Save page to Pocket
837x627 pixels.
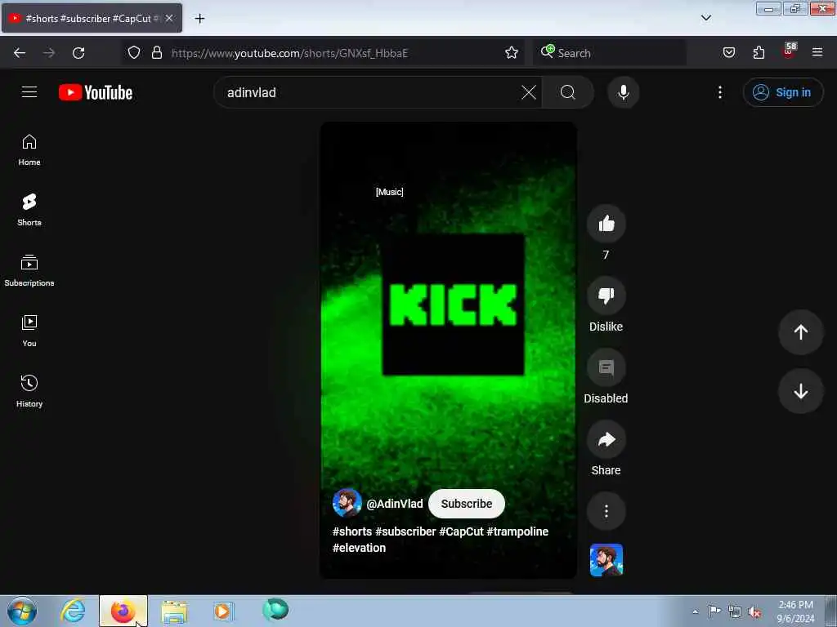[x=728, y=52]
